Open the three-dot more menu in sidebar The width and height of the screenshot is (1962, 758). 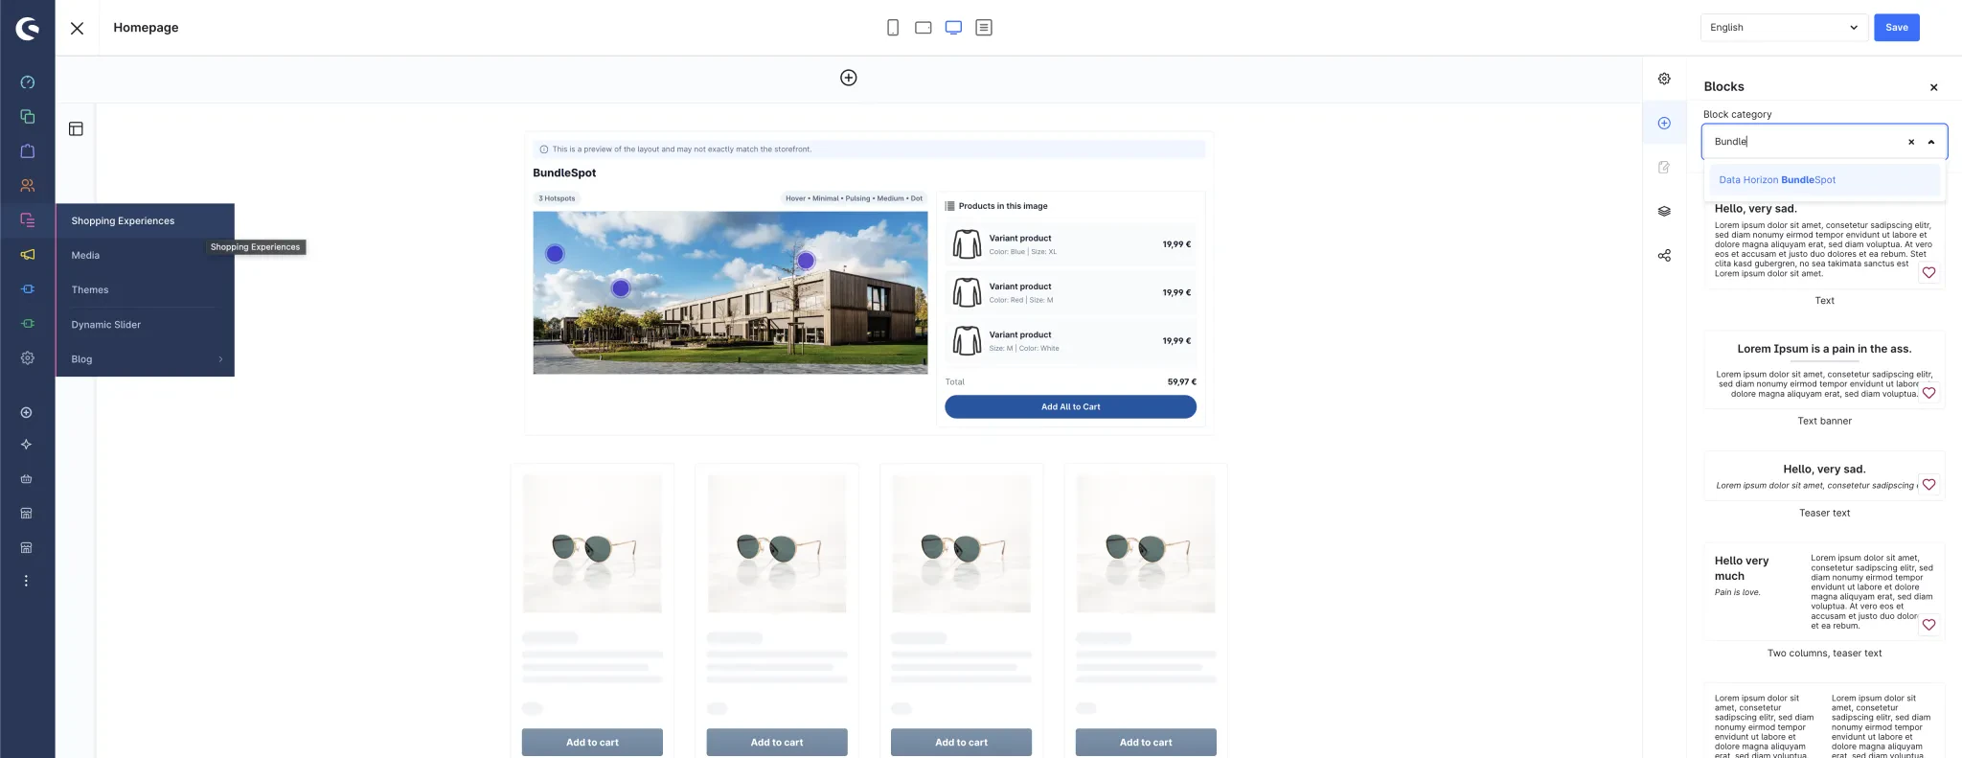click(27, 581)
